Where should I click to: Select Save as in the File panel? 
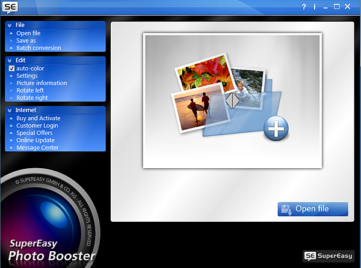26,41
